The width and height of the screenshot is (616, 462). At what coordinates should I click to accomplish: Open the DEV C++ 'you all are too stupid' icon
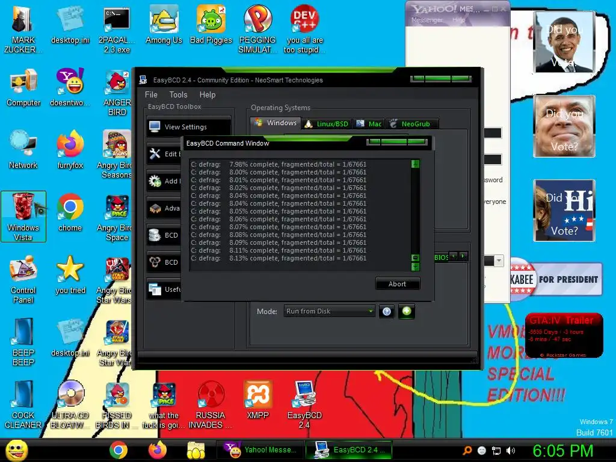pos(304,29)
